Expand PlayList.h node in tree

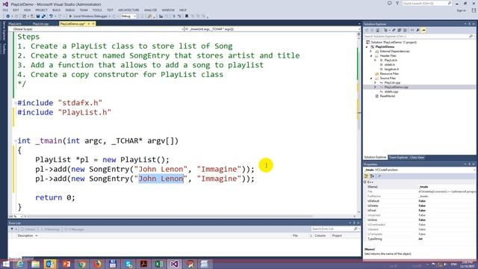pyautogui.click(x=376, y=61)
